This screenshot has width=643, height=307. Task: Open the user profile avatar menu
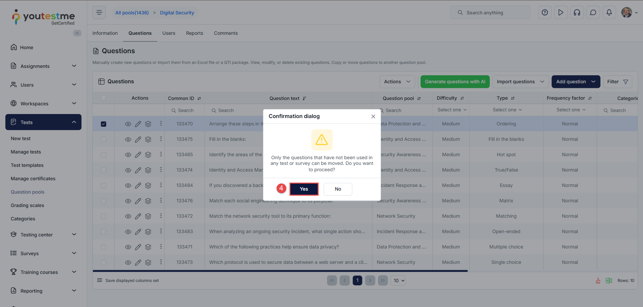pos(629,13)
